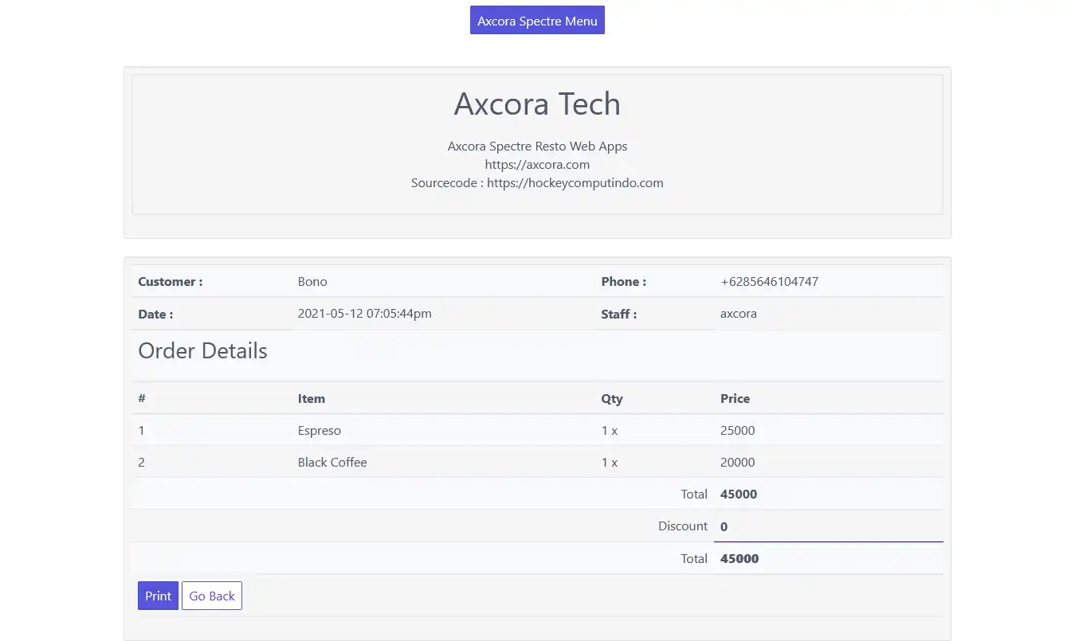Focus the Discount input field
The height and width of the screenshot is (641, 1075).
click(x=827, y=526)
